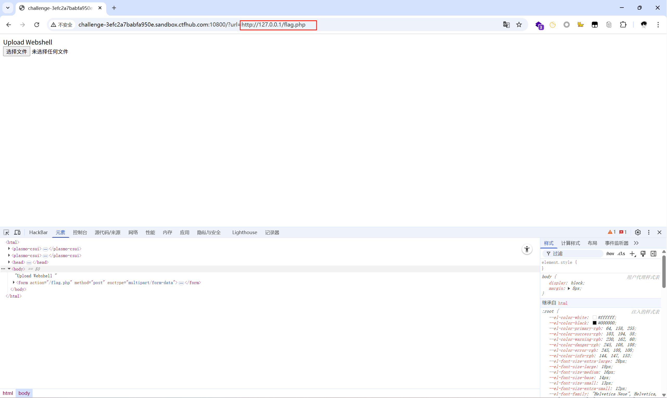Click the black #000000 color swatch
667x398 pixels.
[595, 323]
